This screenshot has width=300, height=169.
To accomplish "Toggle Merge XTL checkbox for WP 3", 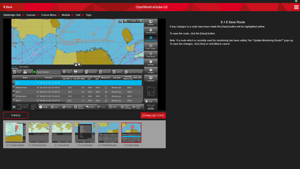I will tap(106, 92).
